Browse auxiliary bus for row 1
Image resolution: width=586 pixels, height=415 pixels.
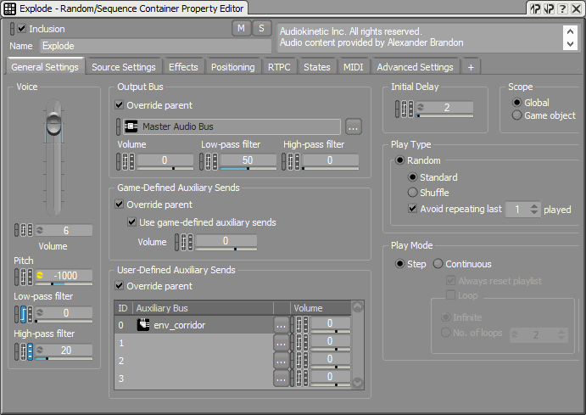281,343
